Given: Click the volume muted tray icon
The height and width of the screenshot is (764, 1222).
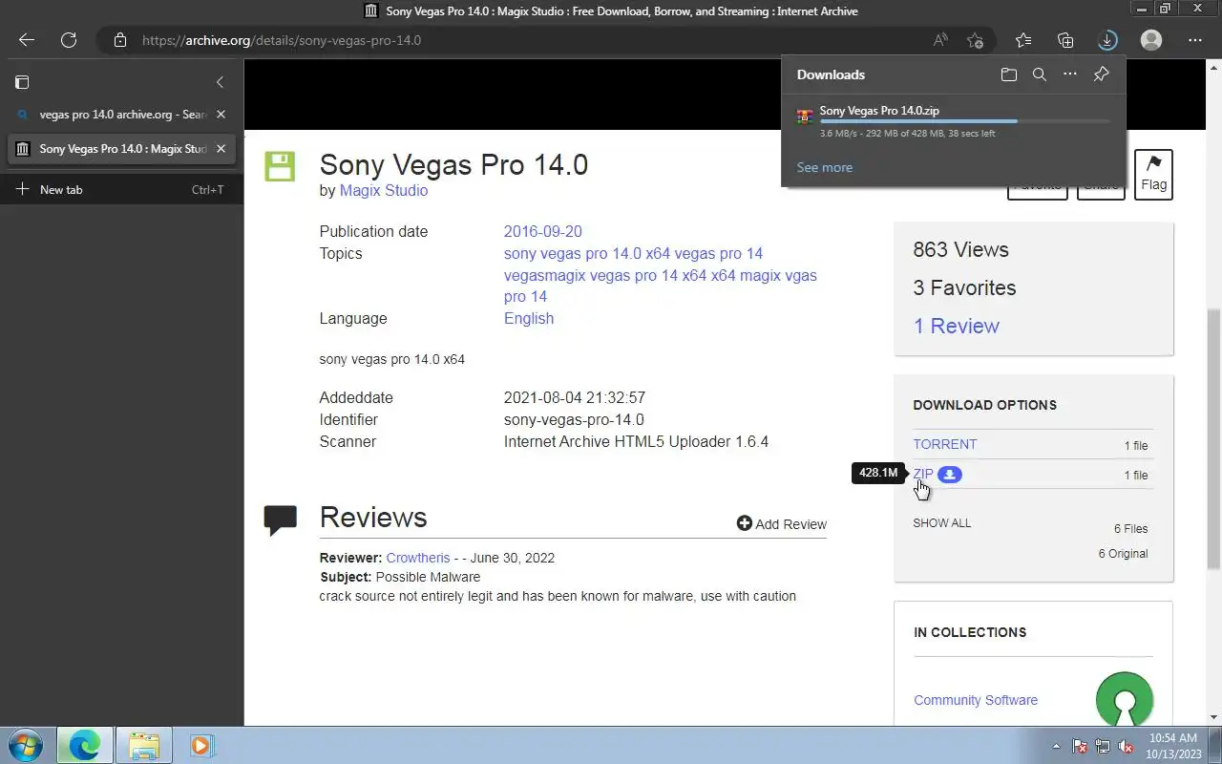Looking at the screenshot, I should pyautogui.click(x=1126, y=746).
